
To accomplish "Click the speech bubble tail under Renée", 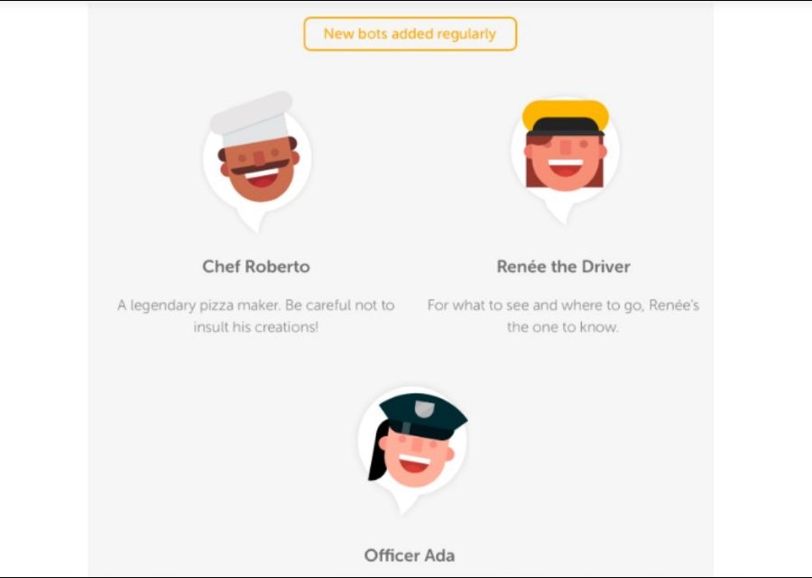I will [x=563, y=213].
